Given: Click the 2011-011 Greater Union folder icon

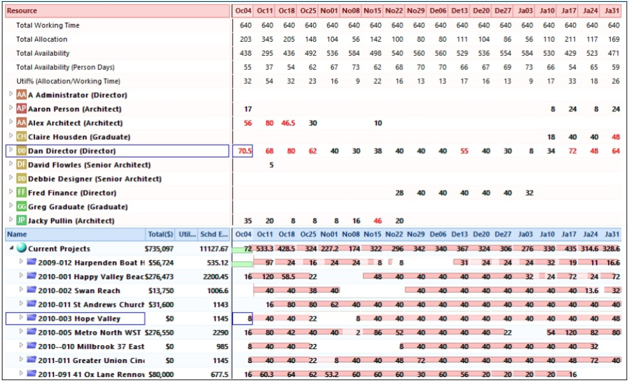Looking at the screenshot, I should point(32,360).
